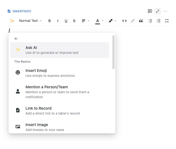Click the slash command menu scrollbar
176x149 pixels.
point(113,52)
